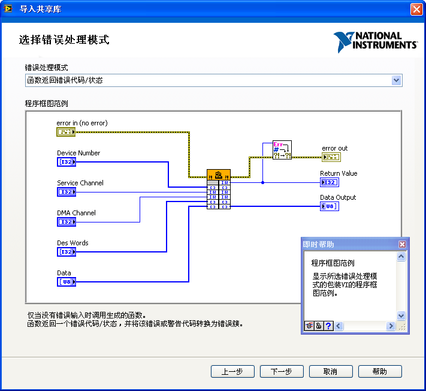Click the 下一步 button
The width and height of the screenshot is (426, 391).
(x=282, y=372)
